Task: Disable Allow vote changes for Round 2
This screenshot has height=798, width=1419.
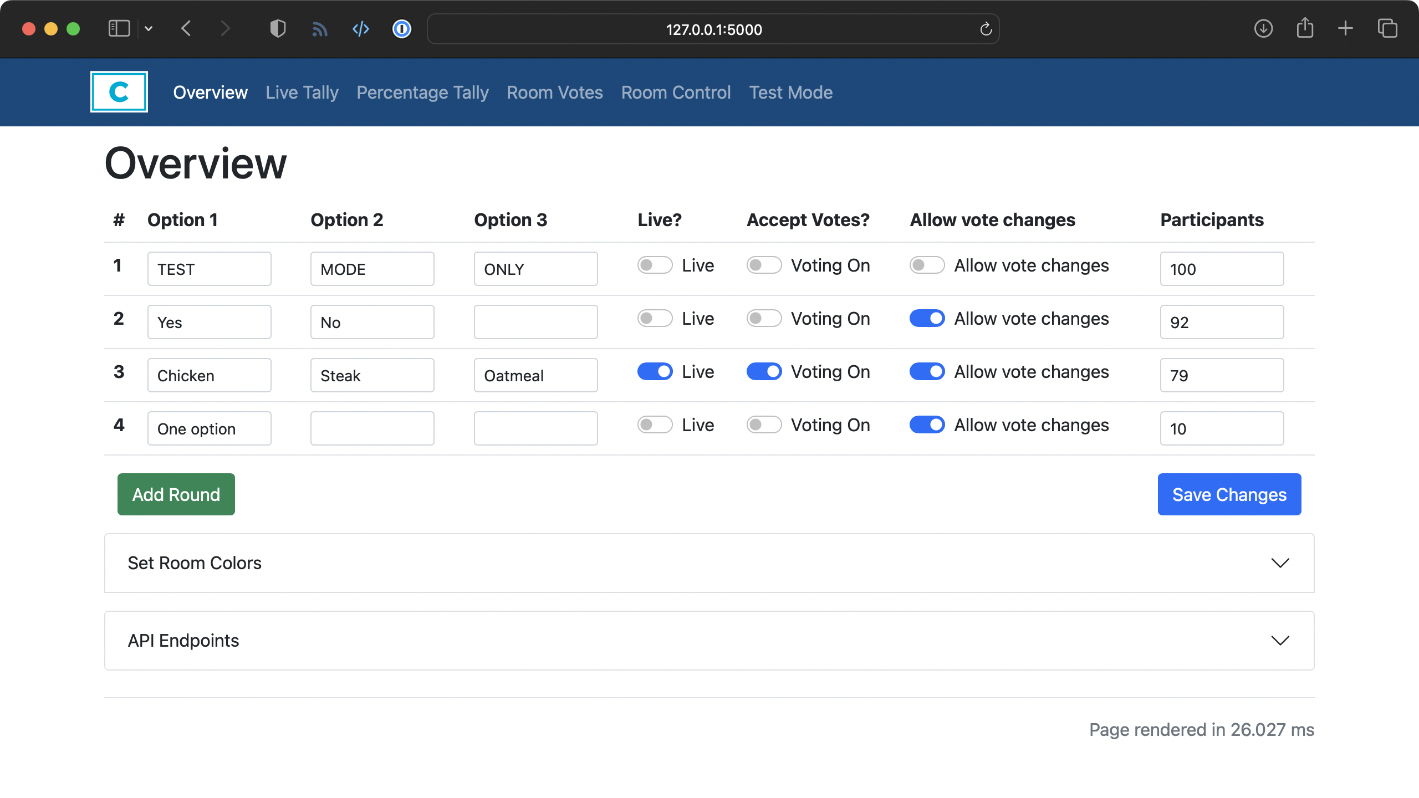Action: click(927, 319)
